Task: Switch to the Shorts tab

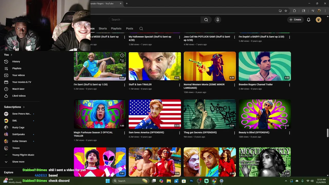Action: click(103, 29)
